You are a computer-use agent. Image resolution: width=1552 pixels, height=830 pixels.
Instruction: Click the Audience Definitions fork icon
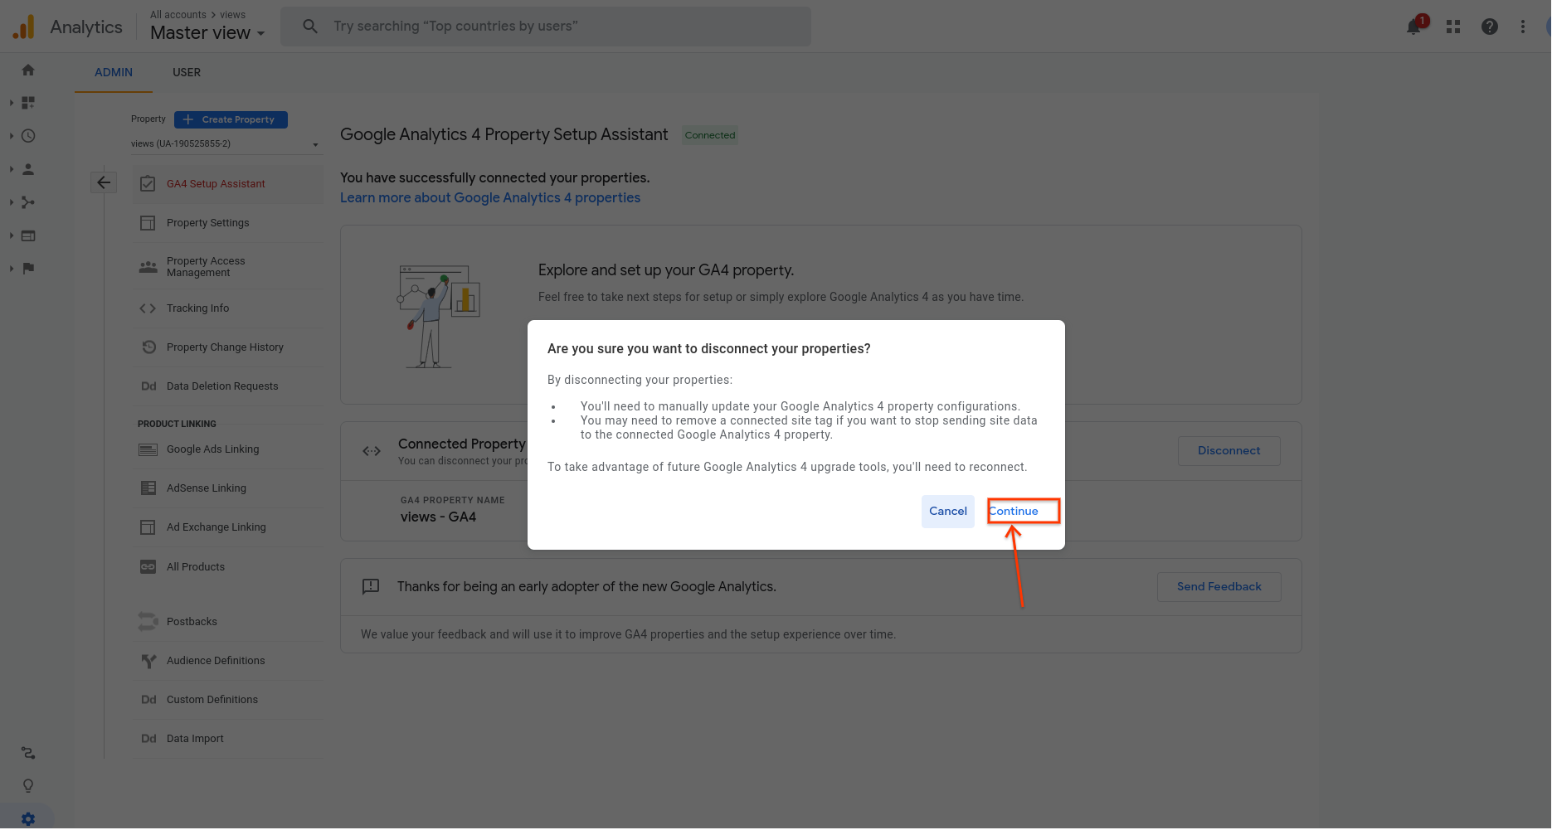pyautogui.click(x=148, y=661)
